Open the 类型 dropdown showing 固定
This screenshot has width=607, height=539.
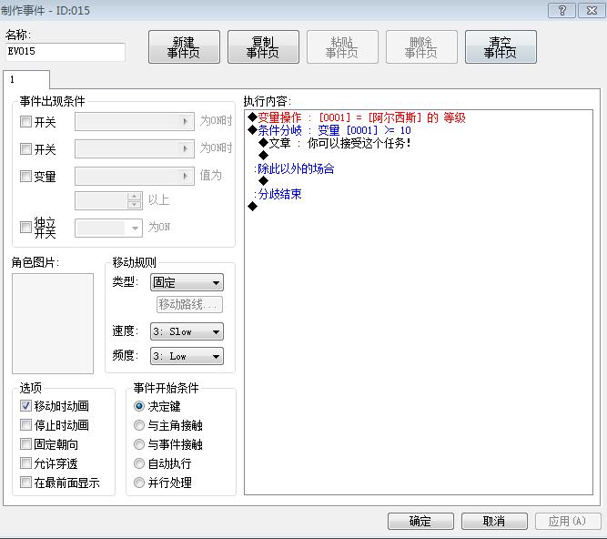[187, 282]
